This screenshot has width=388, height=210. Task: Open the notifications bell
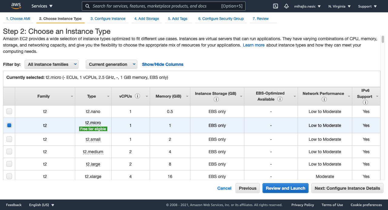[x=286, y=6]
